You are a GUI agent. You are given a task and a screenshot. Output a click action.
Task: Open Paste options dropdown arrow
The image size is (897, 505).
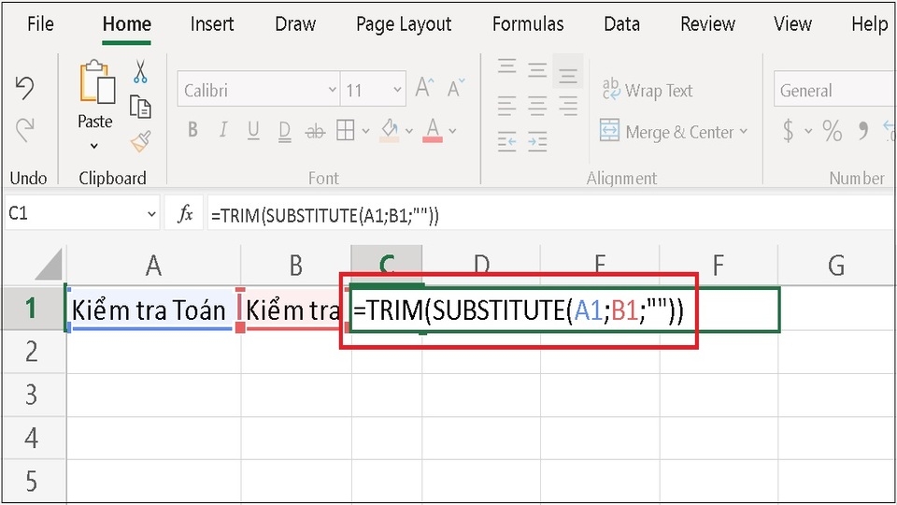(x=93, y=146)
